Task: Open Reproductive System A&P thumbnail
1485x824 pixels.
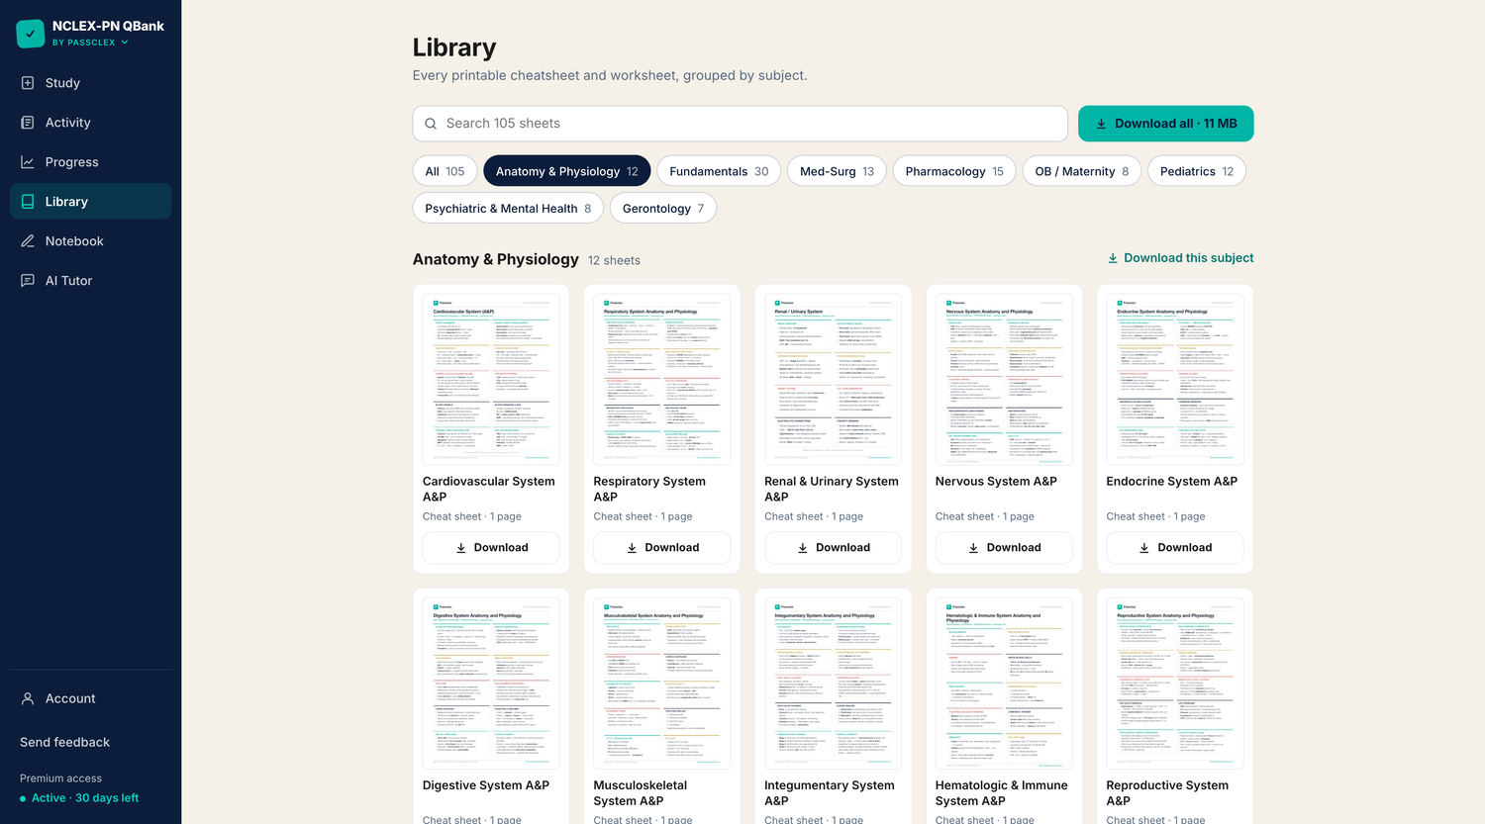Action: coord(1175,683)
